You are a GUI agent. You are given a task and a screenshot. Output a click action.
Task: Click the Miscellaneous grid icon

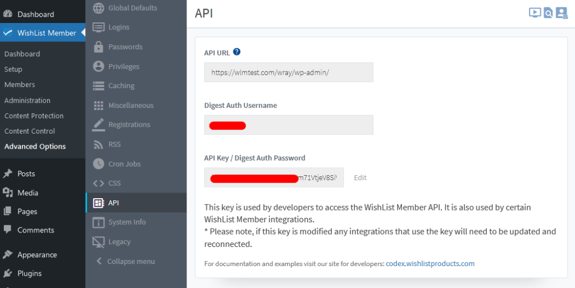98,106
